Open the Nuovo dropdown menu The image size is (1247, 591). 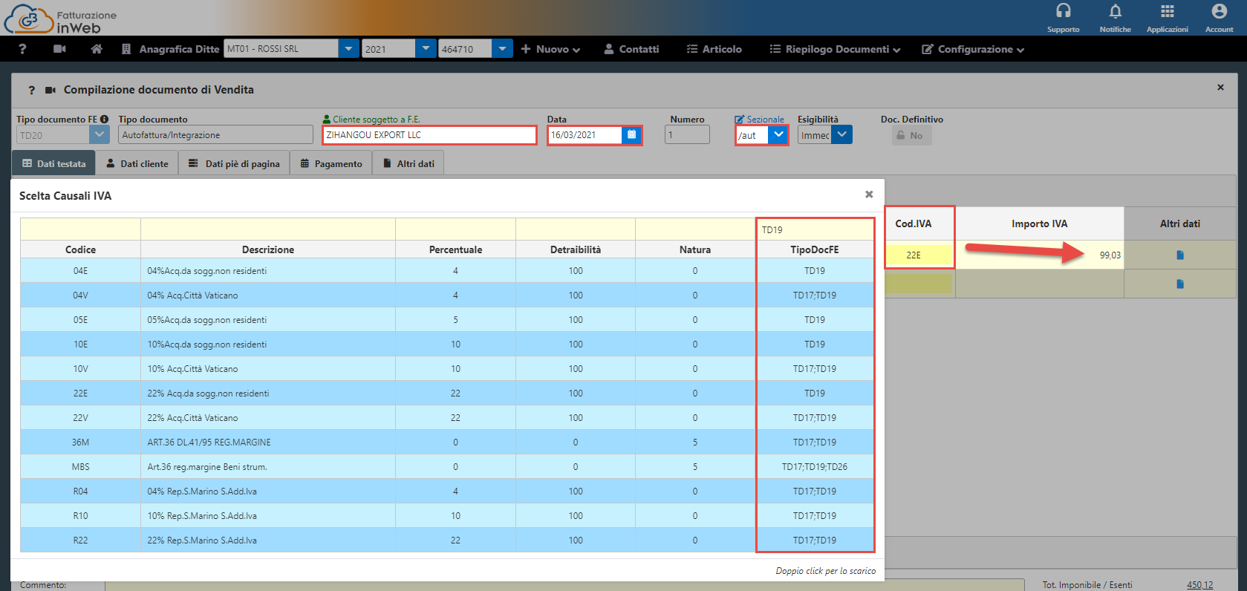[x=550, y=49]
